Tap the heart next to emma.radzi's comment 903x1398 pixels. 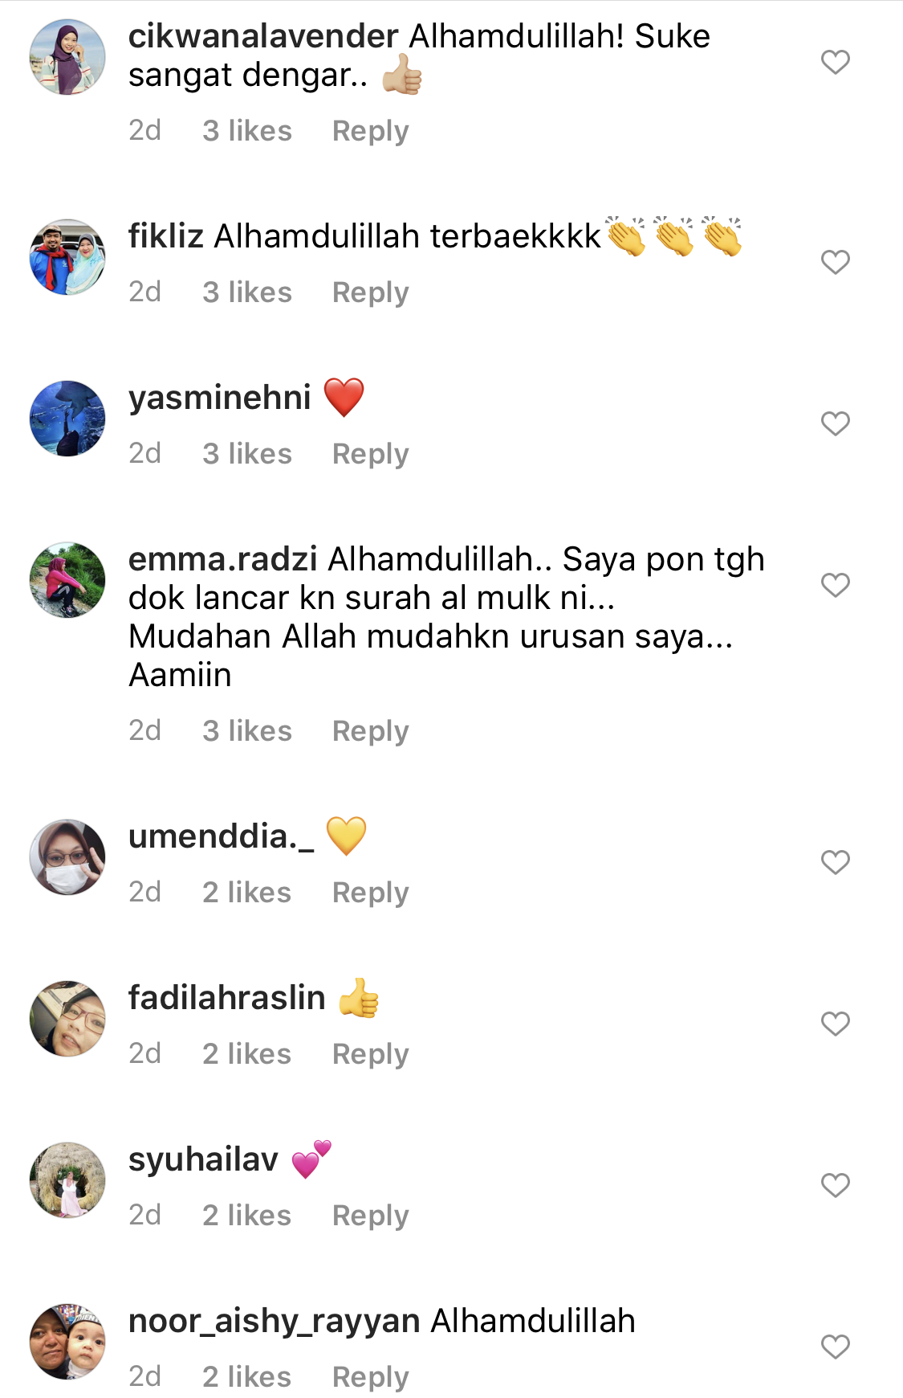tap(835, 585)
